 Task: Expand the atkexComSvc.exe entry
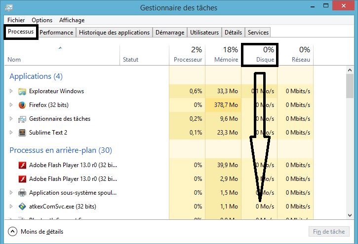pos(11,207)
